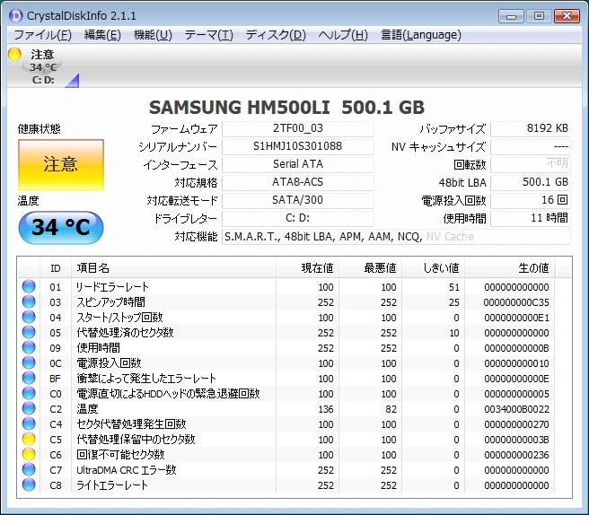The image size is (589, 515).
Task: Click yellow warning icon for C6 row
Action: point(29,455)
